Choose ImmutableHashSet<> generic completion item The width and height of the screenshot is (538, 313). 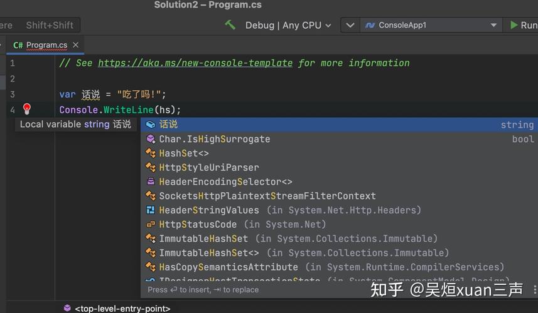(339, 253)
